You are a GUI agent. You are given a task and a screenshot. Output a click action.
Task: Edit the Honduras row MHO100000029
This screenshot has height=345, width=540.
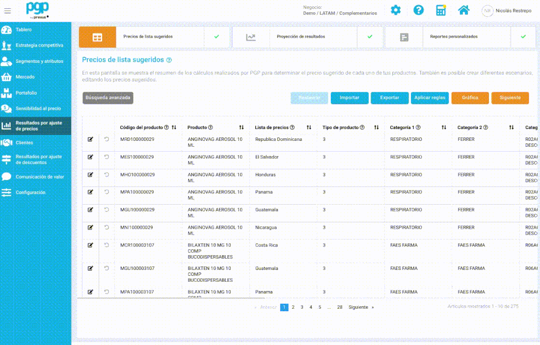click(x=90, y=175)
